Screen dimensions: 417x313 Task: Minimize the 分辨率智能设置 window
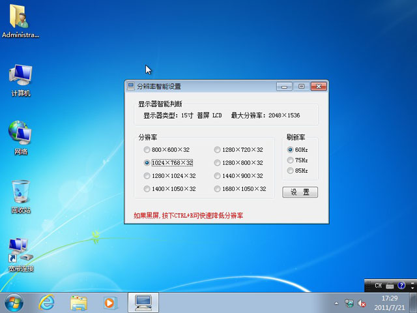[284, 86]
